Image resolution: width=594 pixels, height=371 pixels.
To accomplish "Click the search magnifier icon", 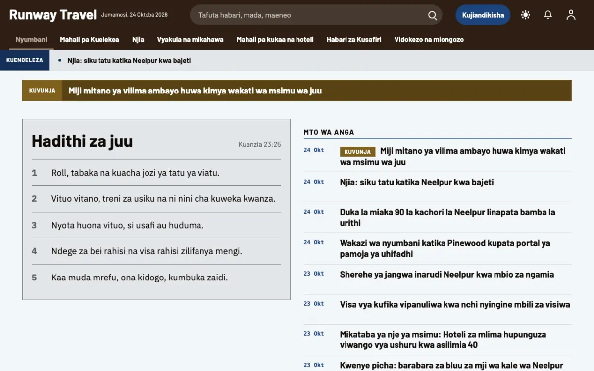I will (432, 15).
